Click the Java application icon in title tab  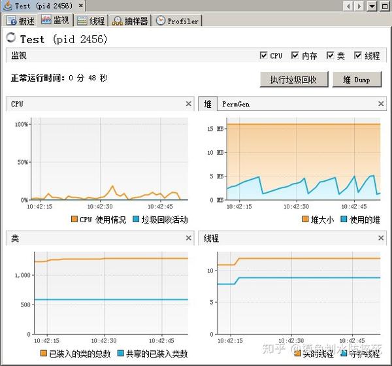tap(8, 5)
